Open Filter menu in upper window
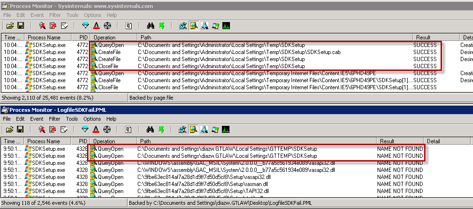This screenshot has height=209, width=473. (x=55, y=15)
